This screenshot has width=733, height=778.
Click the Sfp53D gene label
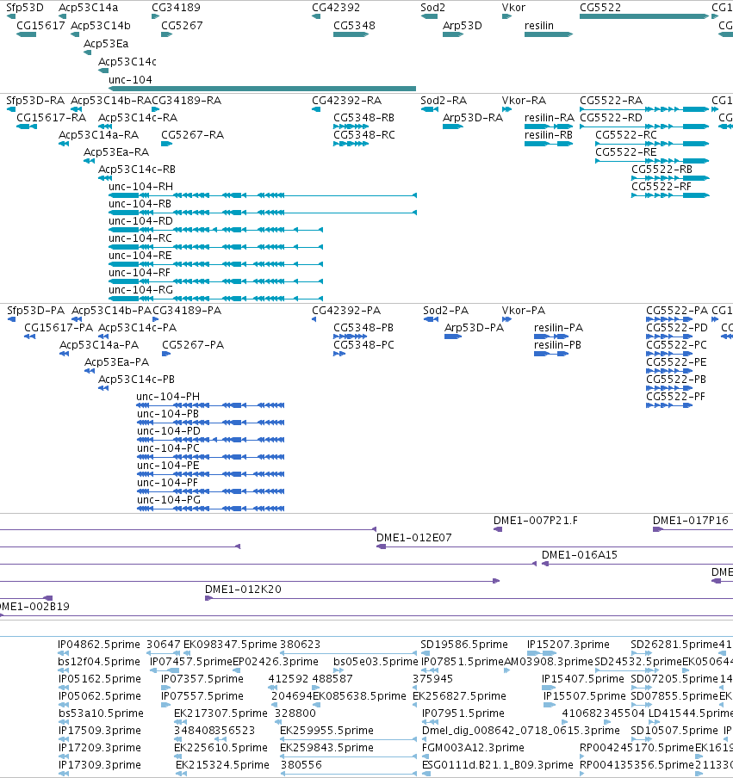click(x=25, y=8)
